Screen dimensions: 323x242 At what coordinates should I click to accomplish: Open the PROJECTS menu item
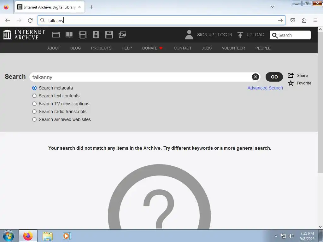coord(101,48)
